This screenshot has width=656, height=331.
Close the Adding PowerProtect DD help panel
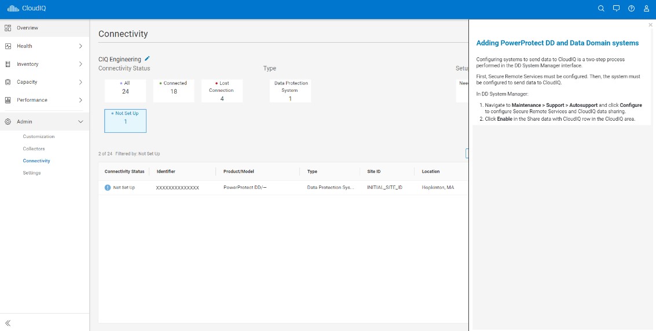[x=650, y=25]
